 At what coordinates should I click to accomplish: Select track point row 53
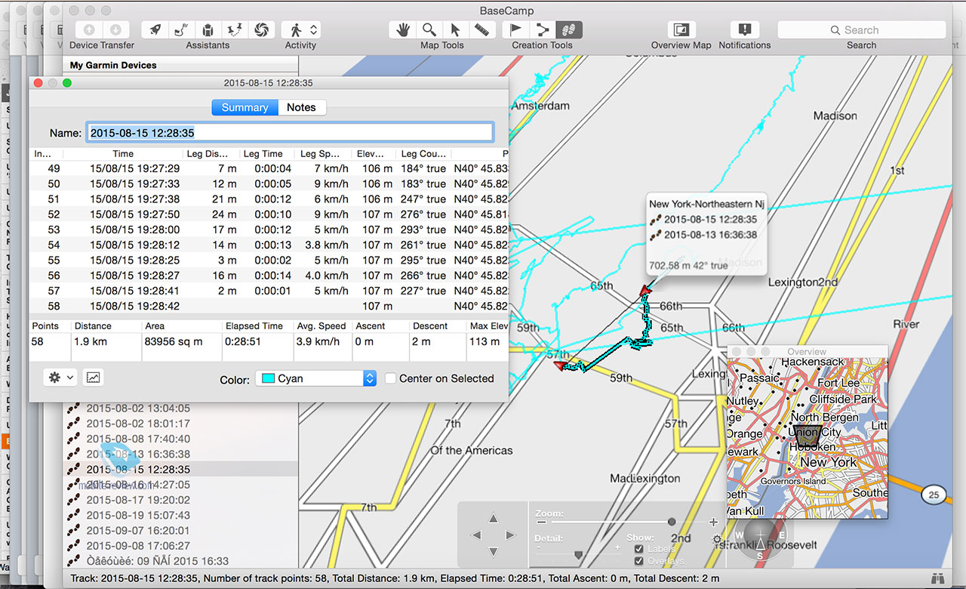269,230
